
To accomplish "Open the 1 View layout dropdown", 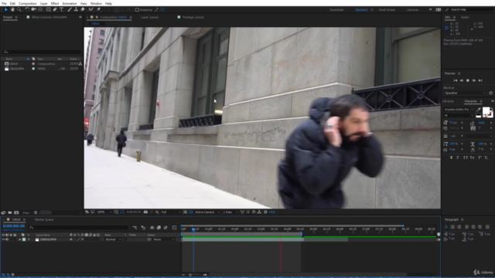I will tap(230, 212).
